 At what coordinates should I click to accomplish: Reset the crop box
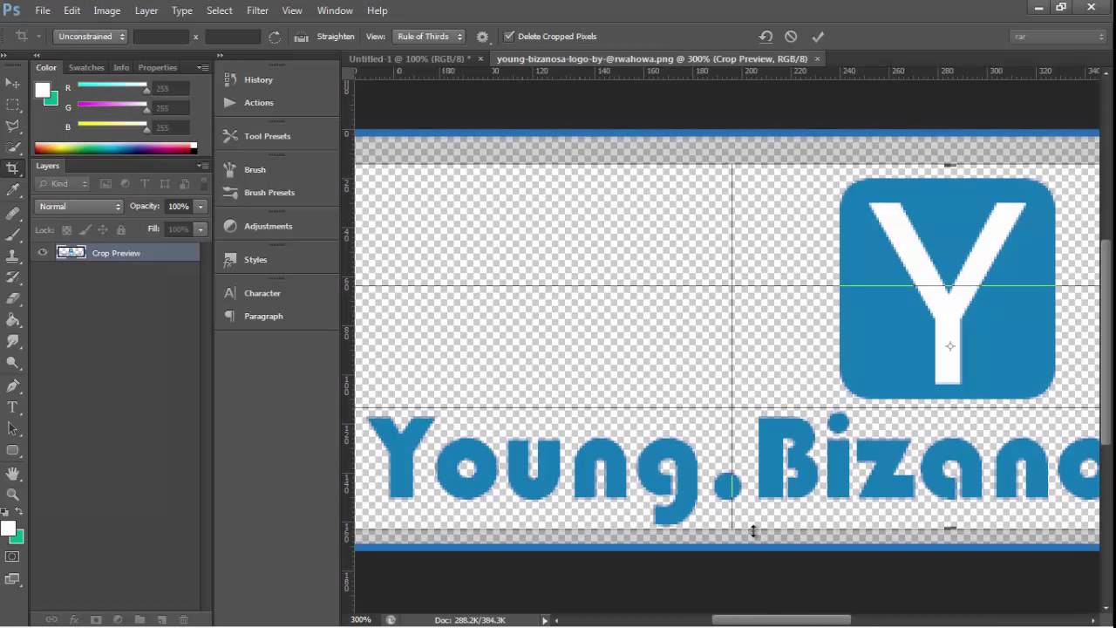(x=766, y=37)
